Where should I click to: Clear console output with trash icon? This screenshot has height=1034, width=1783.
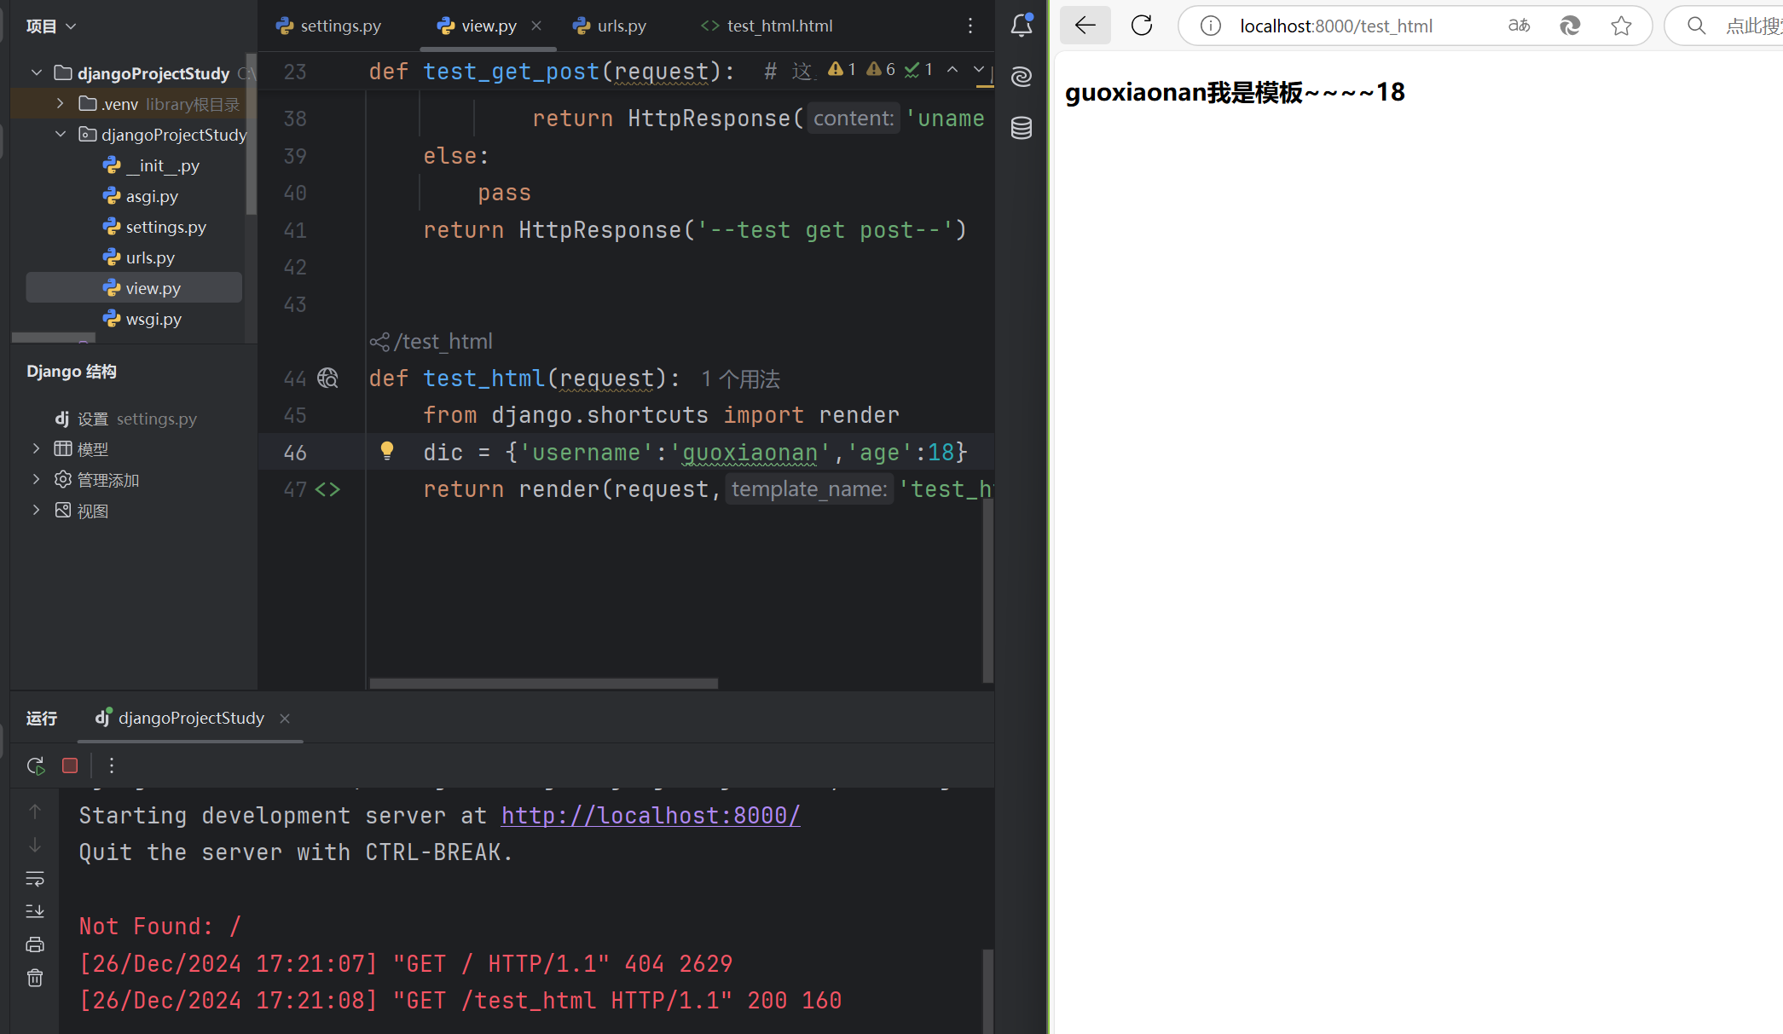[x=35, y=978]
